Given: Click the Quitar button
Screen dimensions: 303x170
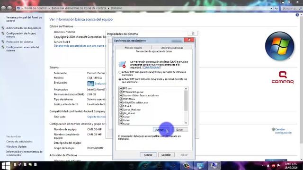Looking at the screenshot, I should coord(179,130).
